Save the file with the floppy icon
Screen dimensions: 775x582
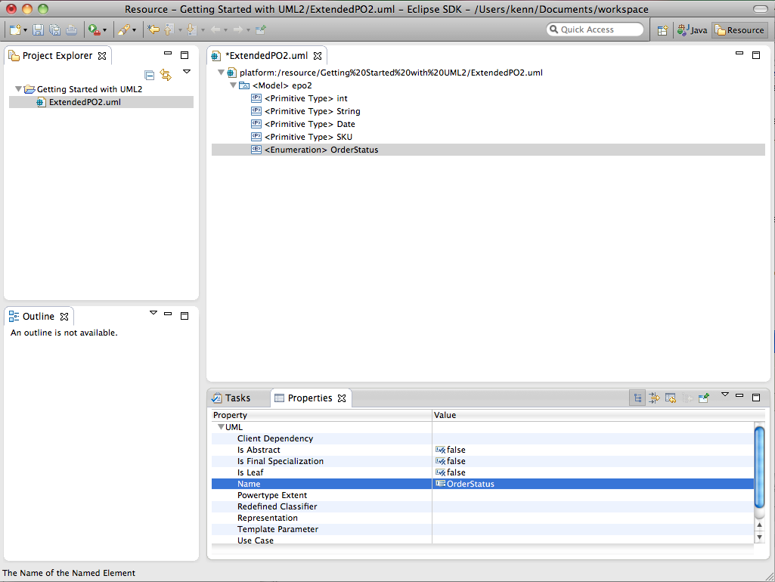[38, 30]
